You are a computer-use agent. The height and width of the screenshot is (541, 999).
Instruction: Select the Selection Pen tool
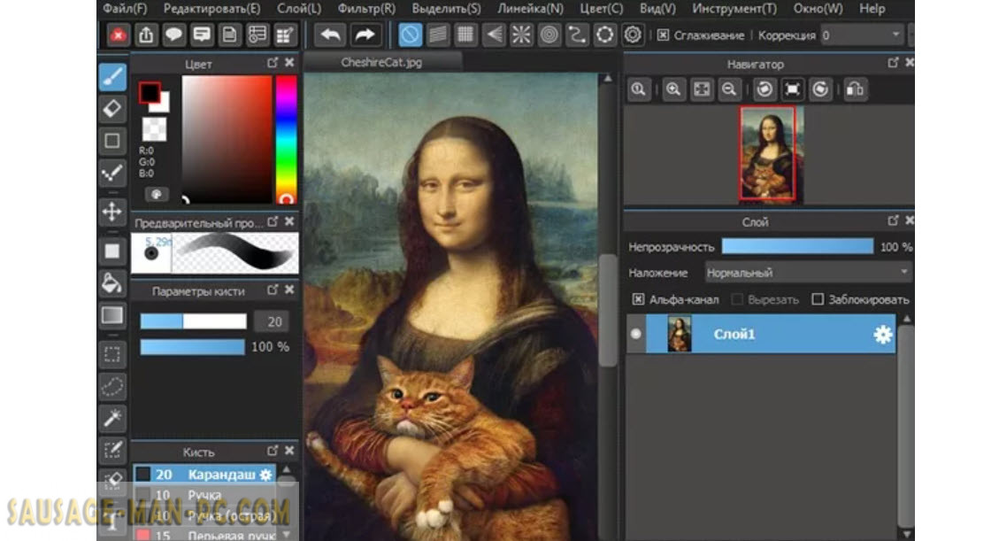tap(112, 450)
